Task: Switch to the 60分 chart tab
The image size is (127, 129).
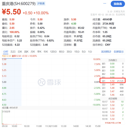Action: (x=62, y=51)
